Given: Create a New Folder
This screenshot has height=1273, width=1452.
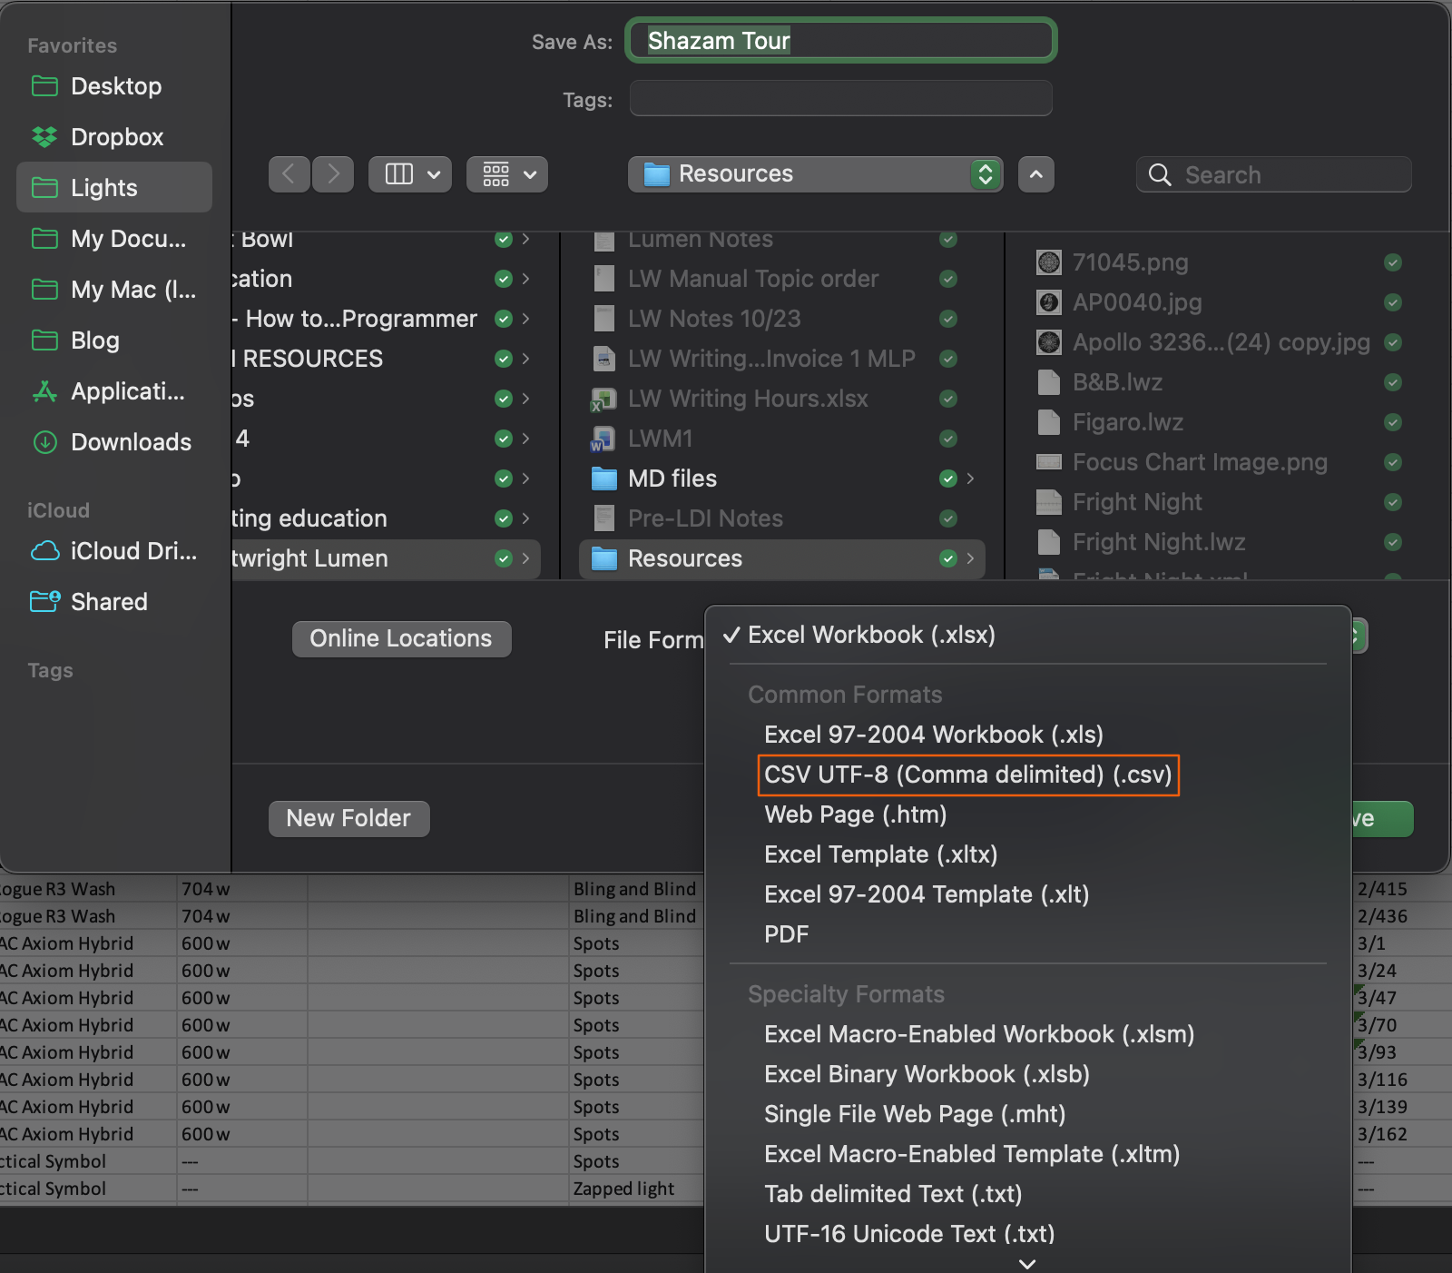Looking at the screenshot, I should point(348,818).
